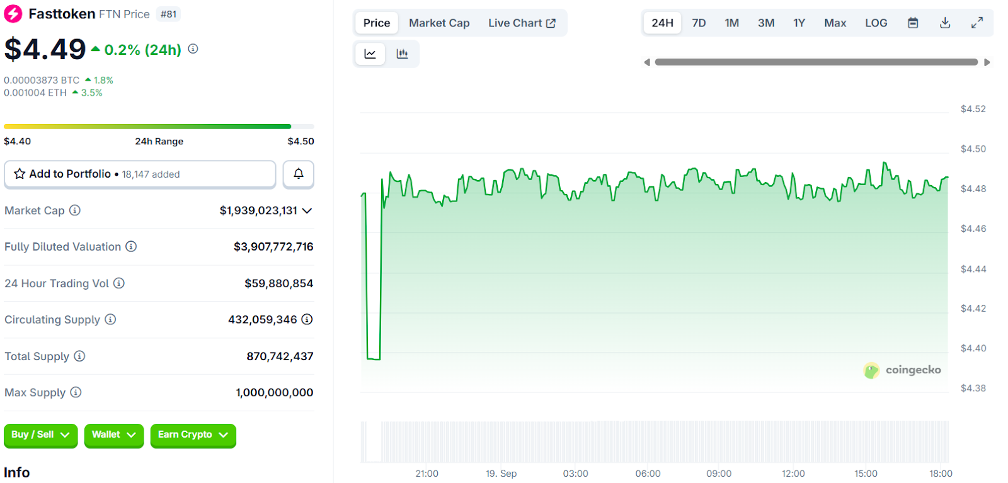Open the Earn Crypto dropdown

click(x=193, y=435)
